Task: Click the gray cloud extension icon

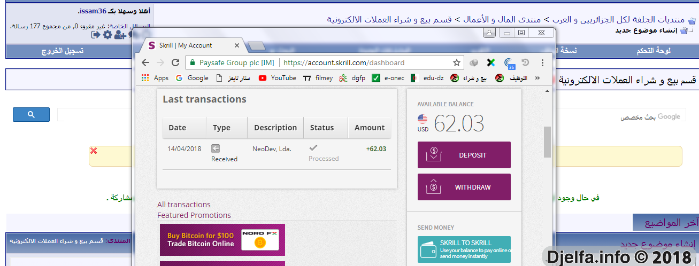Action: point(474,62)
